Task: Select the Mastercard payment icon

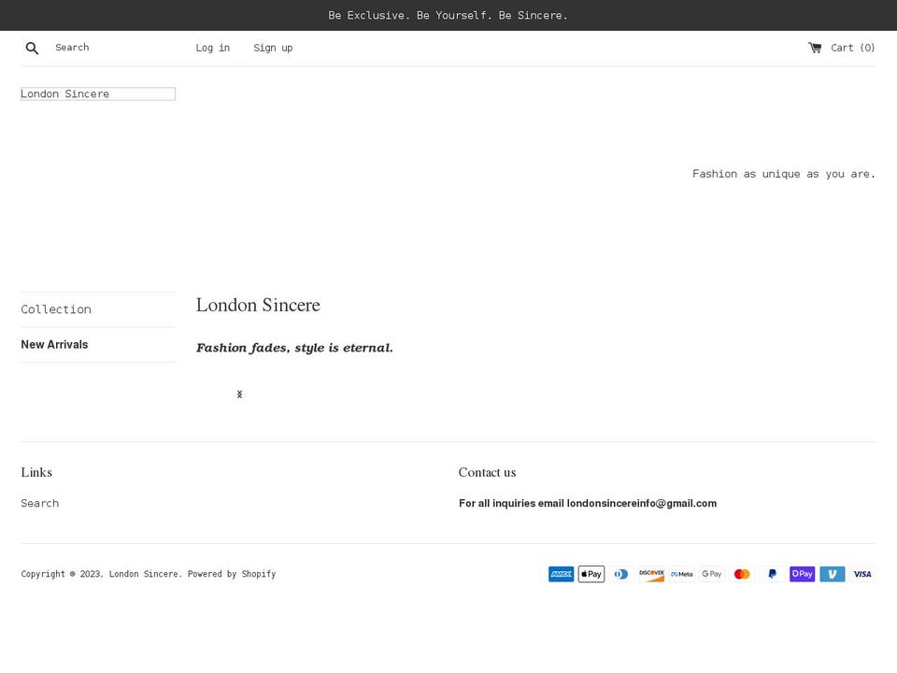Action: coord(742,574)
